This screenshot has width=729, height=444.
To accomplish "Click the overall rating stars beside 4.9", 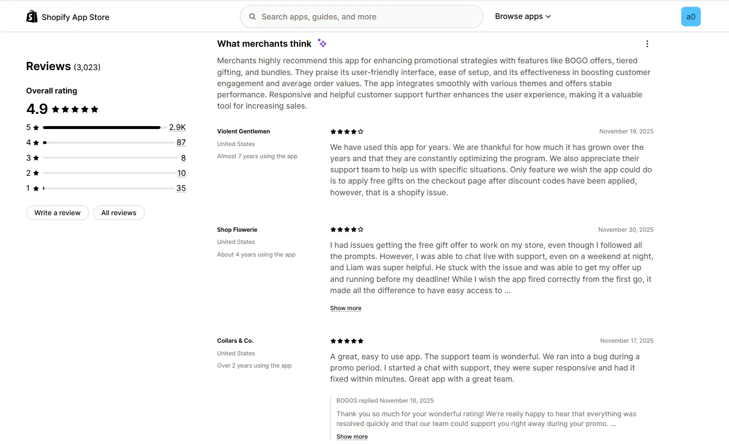I will [x=75, y=109].
